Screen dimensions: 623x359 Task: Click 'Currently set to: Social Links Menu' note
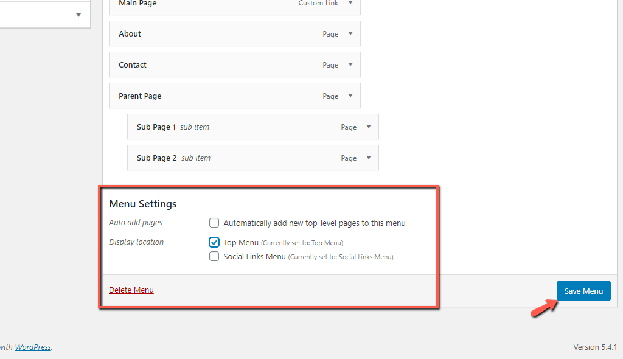coord(341,257)
